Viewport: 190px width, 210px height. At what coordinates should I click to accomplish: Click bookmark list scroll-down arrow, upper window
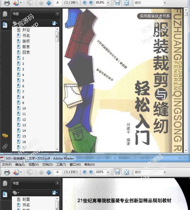click(x=57, y=149)
